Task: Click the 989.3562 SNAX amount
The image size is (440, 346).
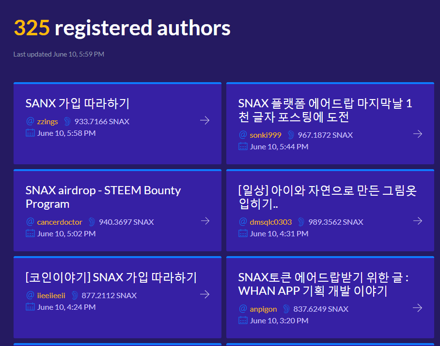Action: (336, 222)
